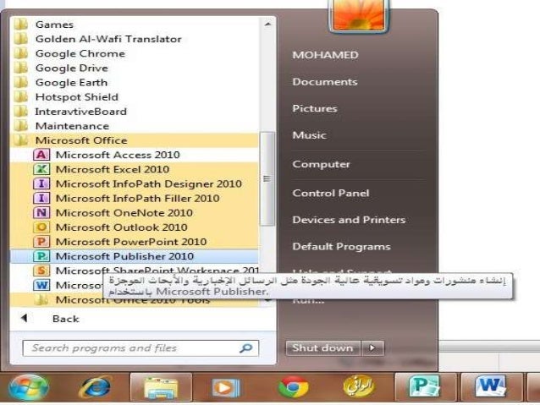Select Microsoft OneNote 2010 label
Screen dimensions: 540x405
[124, 213]
